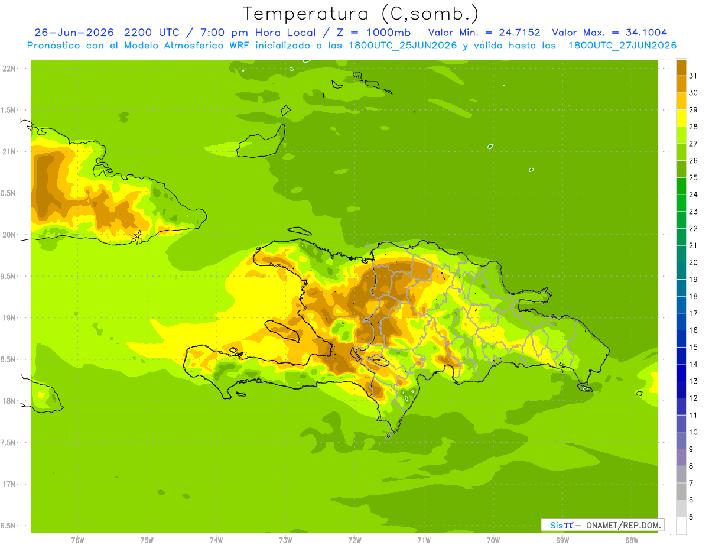Click the legend value "25"
This screenshot has width=709, height=548.
(x=694, y=177)
